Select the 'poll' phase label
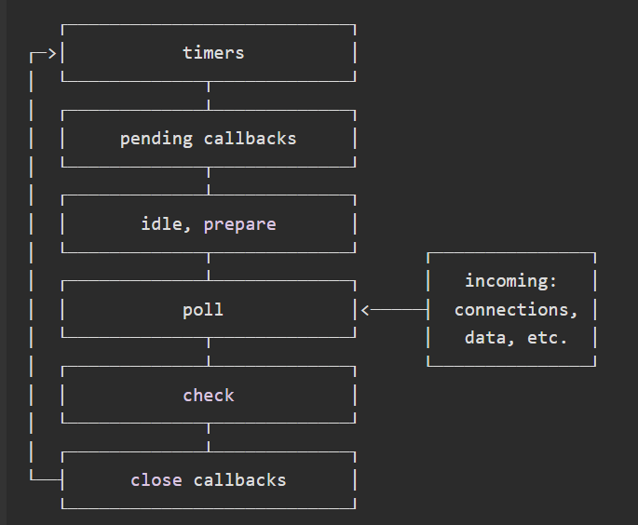 click(203, 310)
